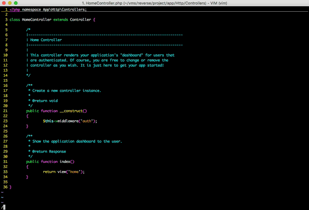Screen dimensions: 309x210
Task: Click the closing brace on line 34
Action: 27,177
